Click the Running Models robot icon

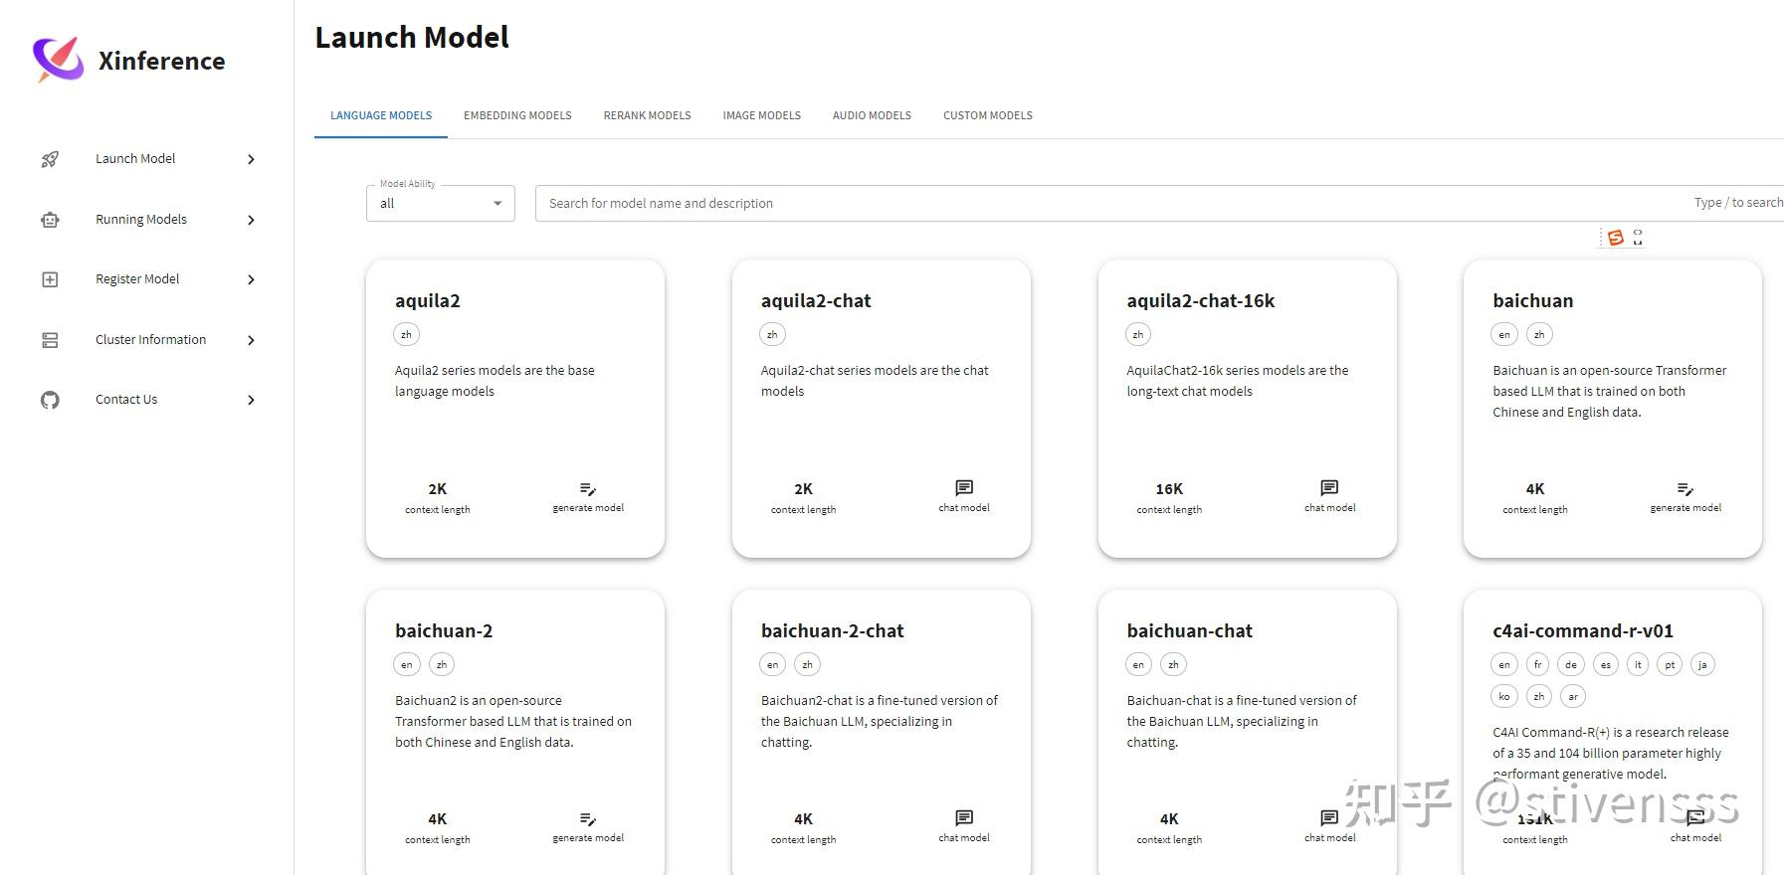[50, 220]
